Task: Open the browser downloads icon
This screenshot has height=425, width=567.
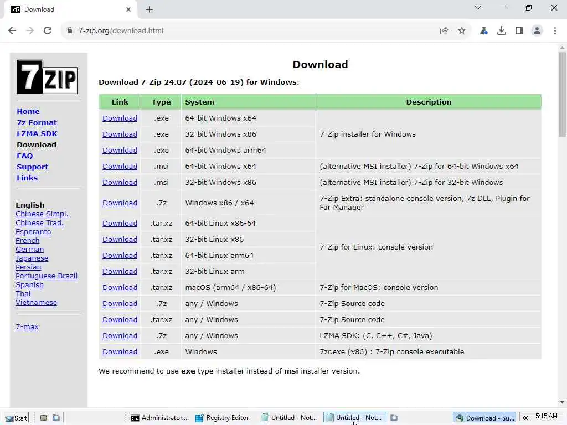Action: 502,31
